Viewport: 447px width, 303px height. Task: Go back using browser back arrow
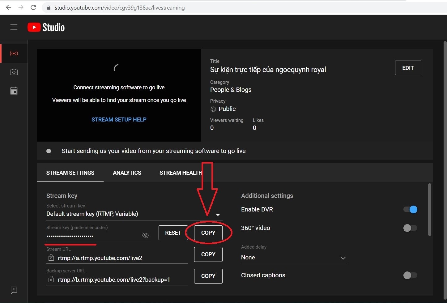click(x=9, y=7)
